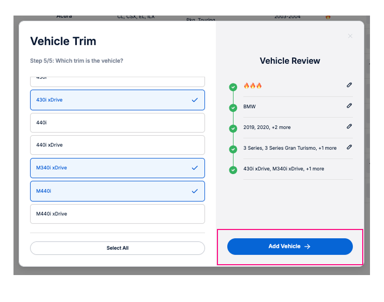Edit the fire emoji rating entry
Viewport: 384px width, 302px height.
pos(349,85)
